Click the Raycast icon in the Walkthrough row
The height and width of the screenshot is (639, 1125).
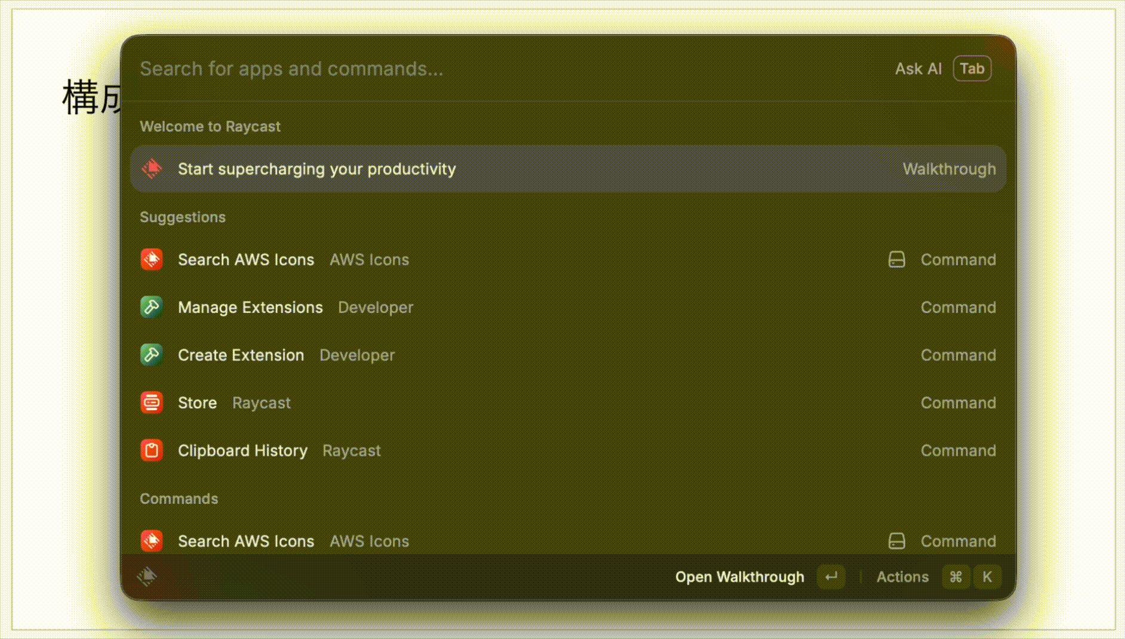point(152,169)
